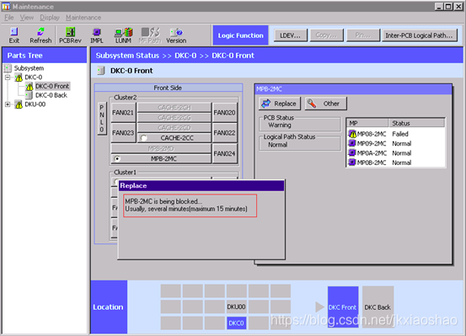Click DKU-00 warning icon in tree
The image size is (466, 336).
tap(19, 104)
